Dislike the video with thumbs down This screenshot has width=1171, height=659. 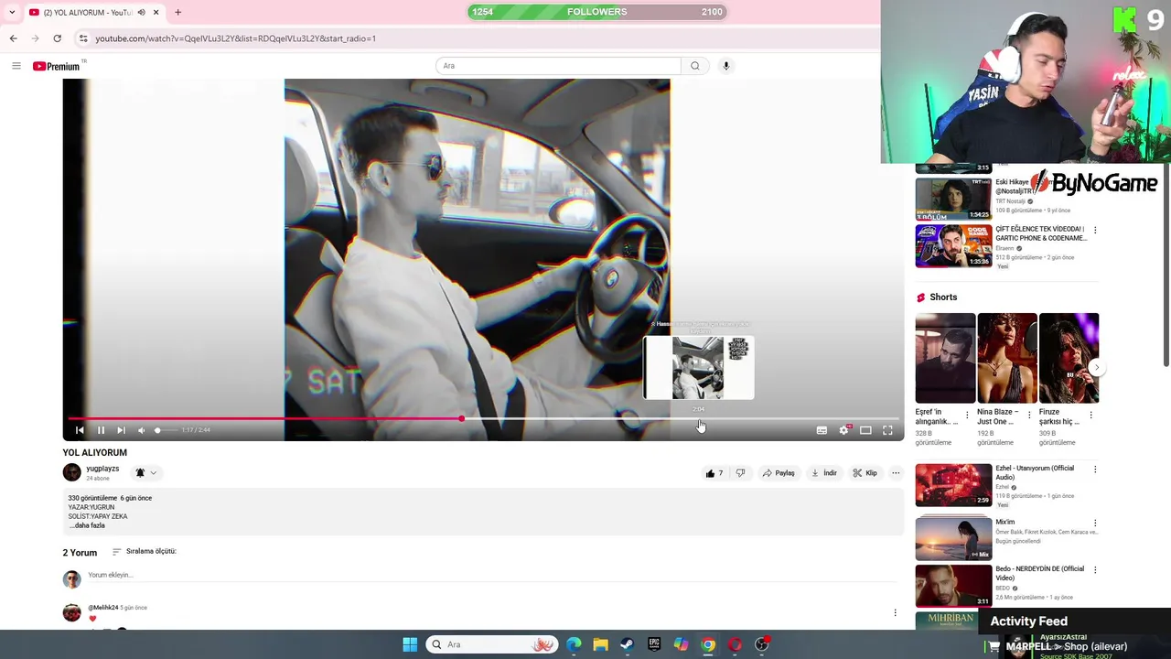click(740, 473)
